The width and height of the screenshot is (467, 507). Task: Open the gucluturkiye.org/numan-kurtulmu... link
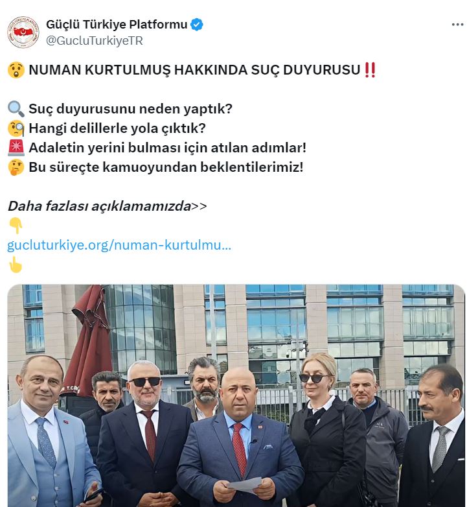[x=119, y=245]
